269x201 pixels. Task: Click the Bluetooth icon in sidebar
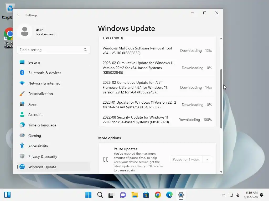[x=22, y=73]
